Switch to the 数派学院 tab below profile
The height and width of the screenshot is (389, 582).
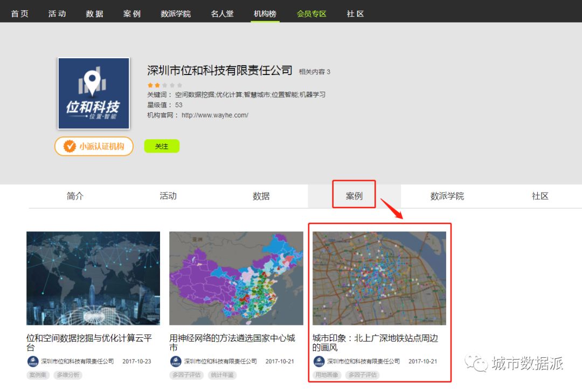(x=447, y=196)
